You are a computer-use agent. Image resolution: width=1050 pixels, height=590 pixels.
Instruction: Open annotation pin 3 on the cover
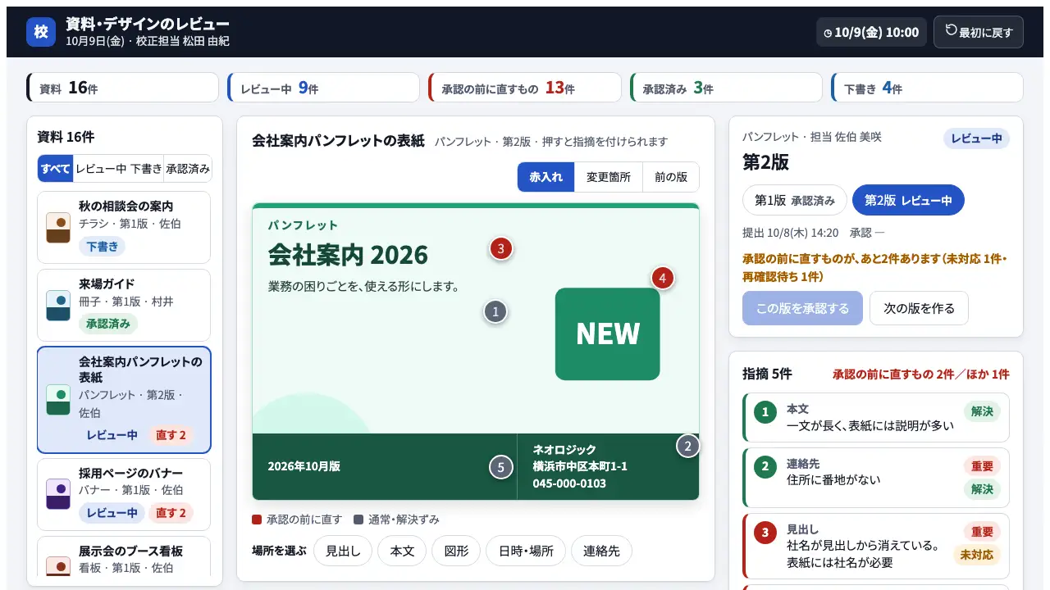click(501, 247)
